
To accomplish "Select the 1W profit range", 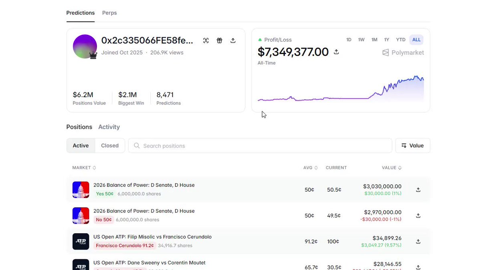I will (x=361, y=40).
